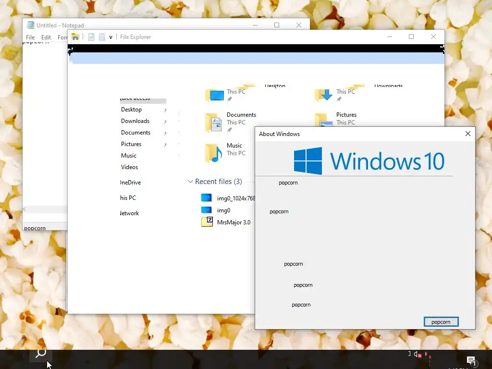This screenshot has height=369, width=492.
Task: Select Desktop in the navigation pane
Action: [132, 110]
